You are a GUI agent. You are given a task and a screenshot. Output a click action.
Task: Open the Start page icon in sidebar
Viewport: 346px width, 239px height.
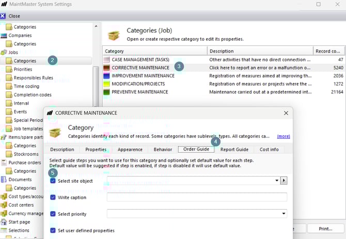[x=4, y=222]
